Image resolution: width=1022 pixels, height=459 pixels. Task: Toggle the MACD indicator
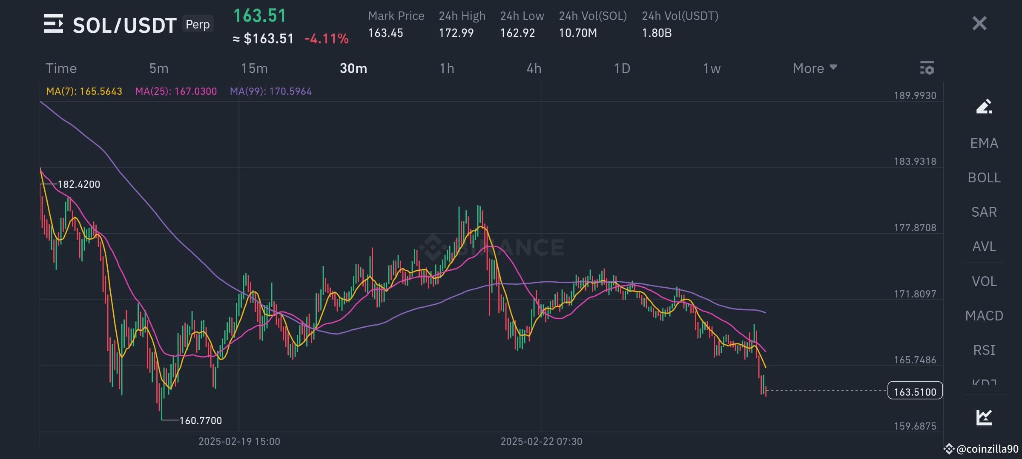(984, 316)
